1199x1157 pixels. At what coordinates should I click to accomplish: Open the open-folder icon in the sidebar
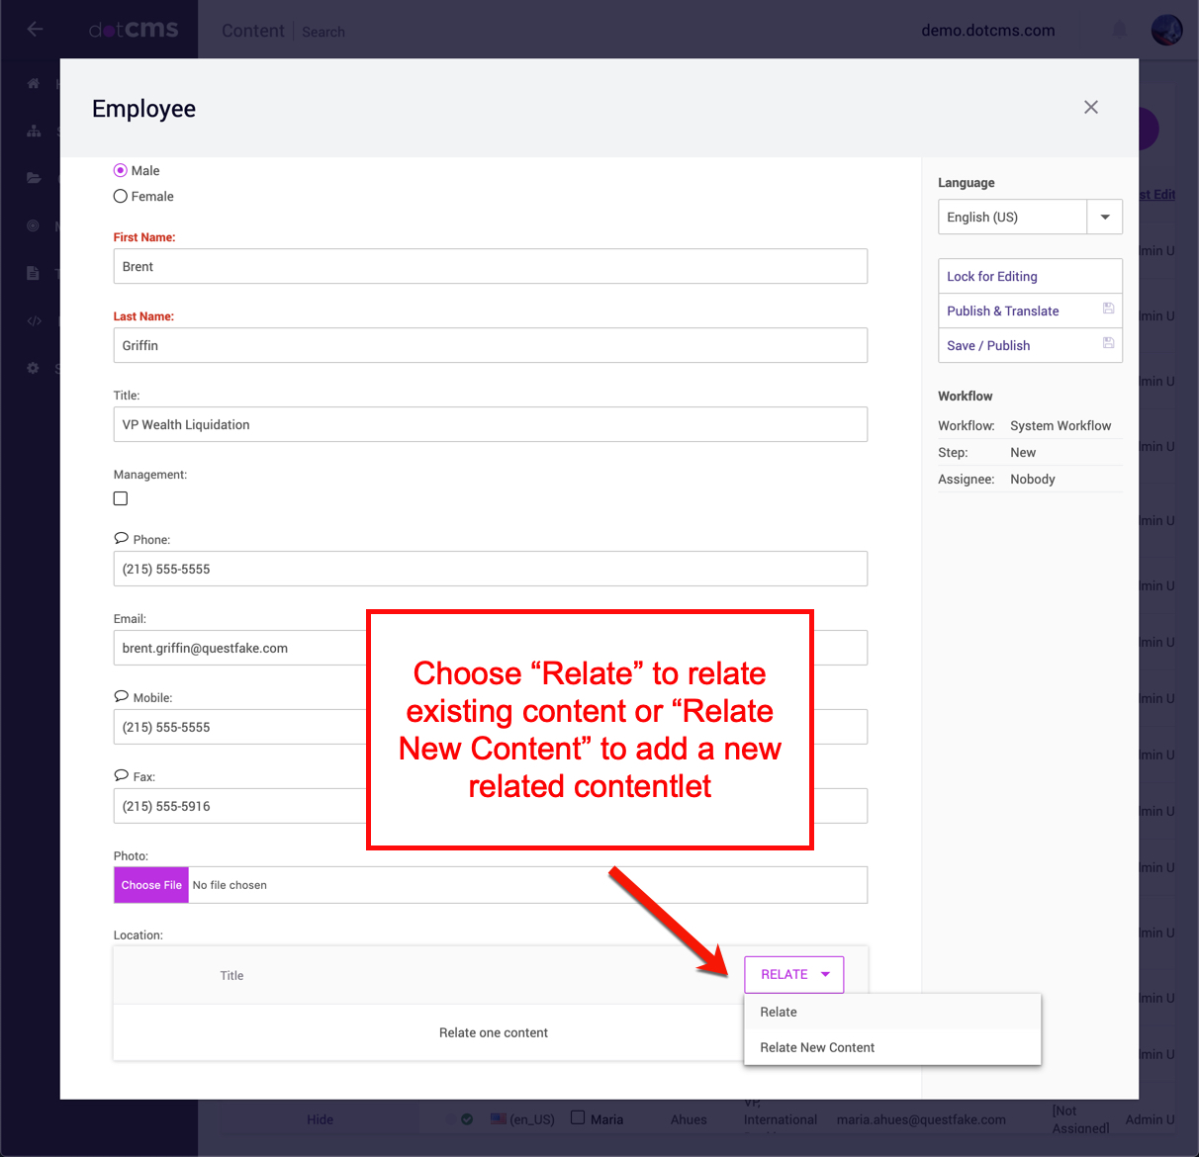pos(34,178)
